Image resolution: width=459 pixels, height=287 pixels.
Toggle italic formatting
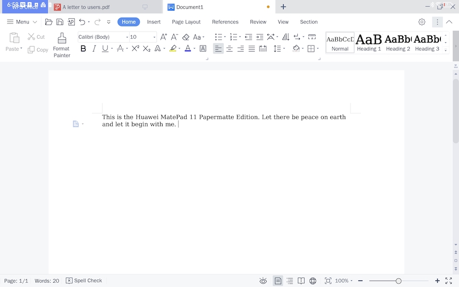tap(94, 48)
